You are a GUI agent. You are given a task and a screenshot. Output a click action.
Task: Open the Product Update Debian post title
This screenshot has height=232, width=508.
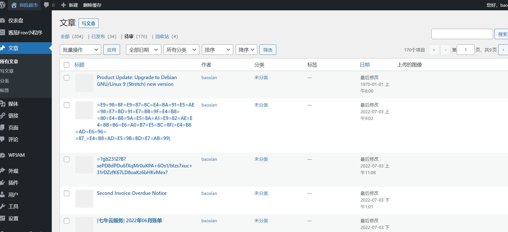tap(137, 81)
